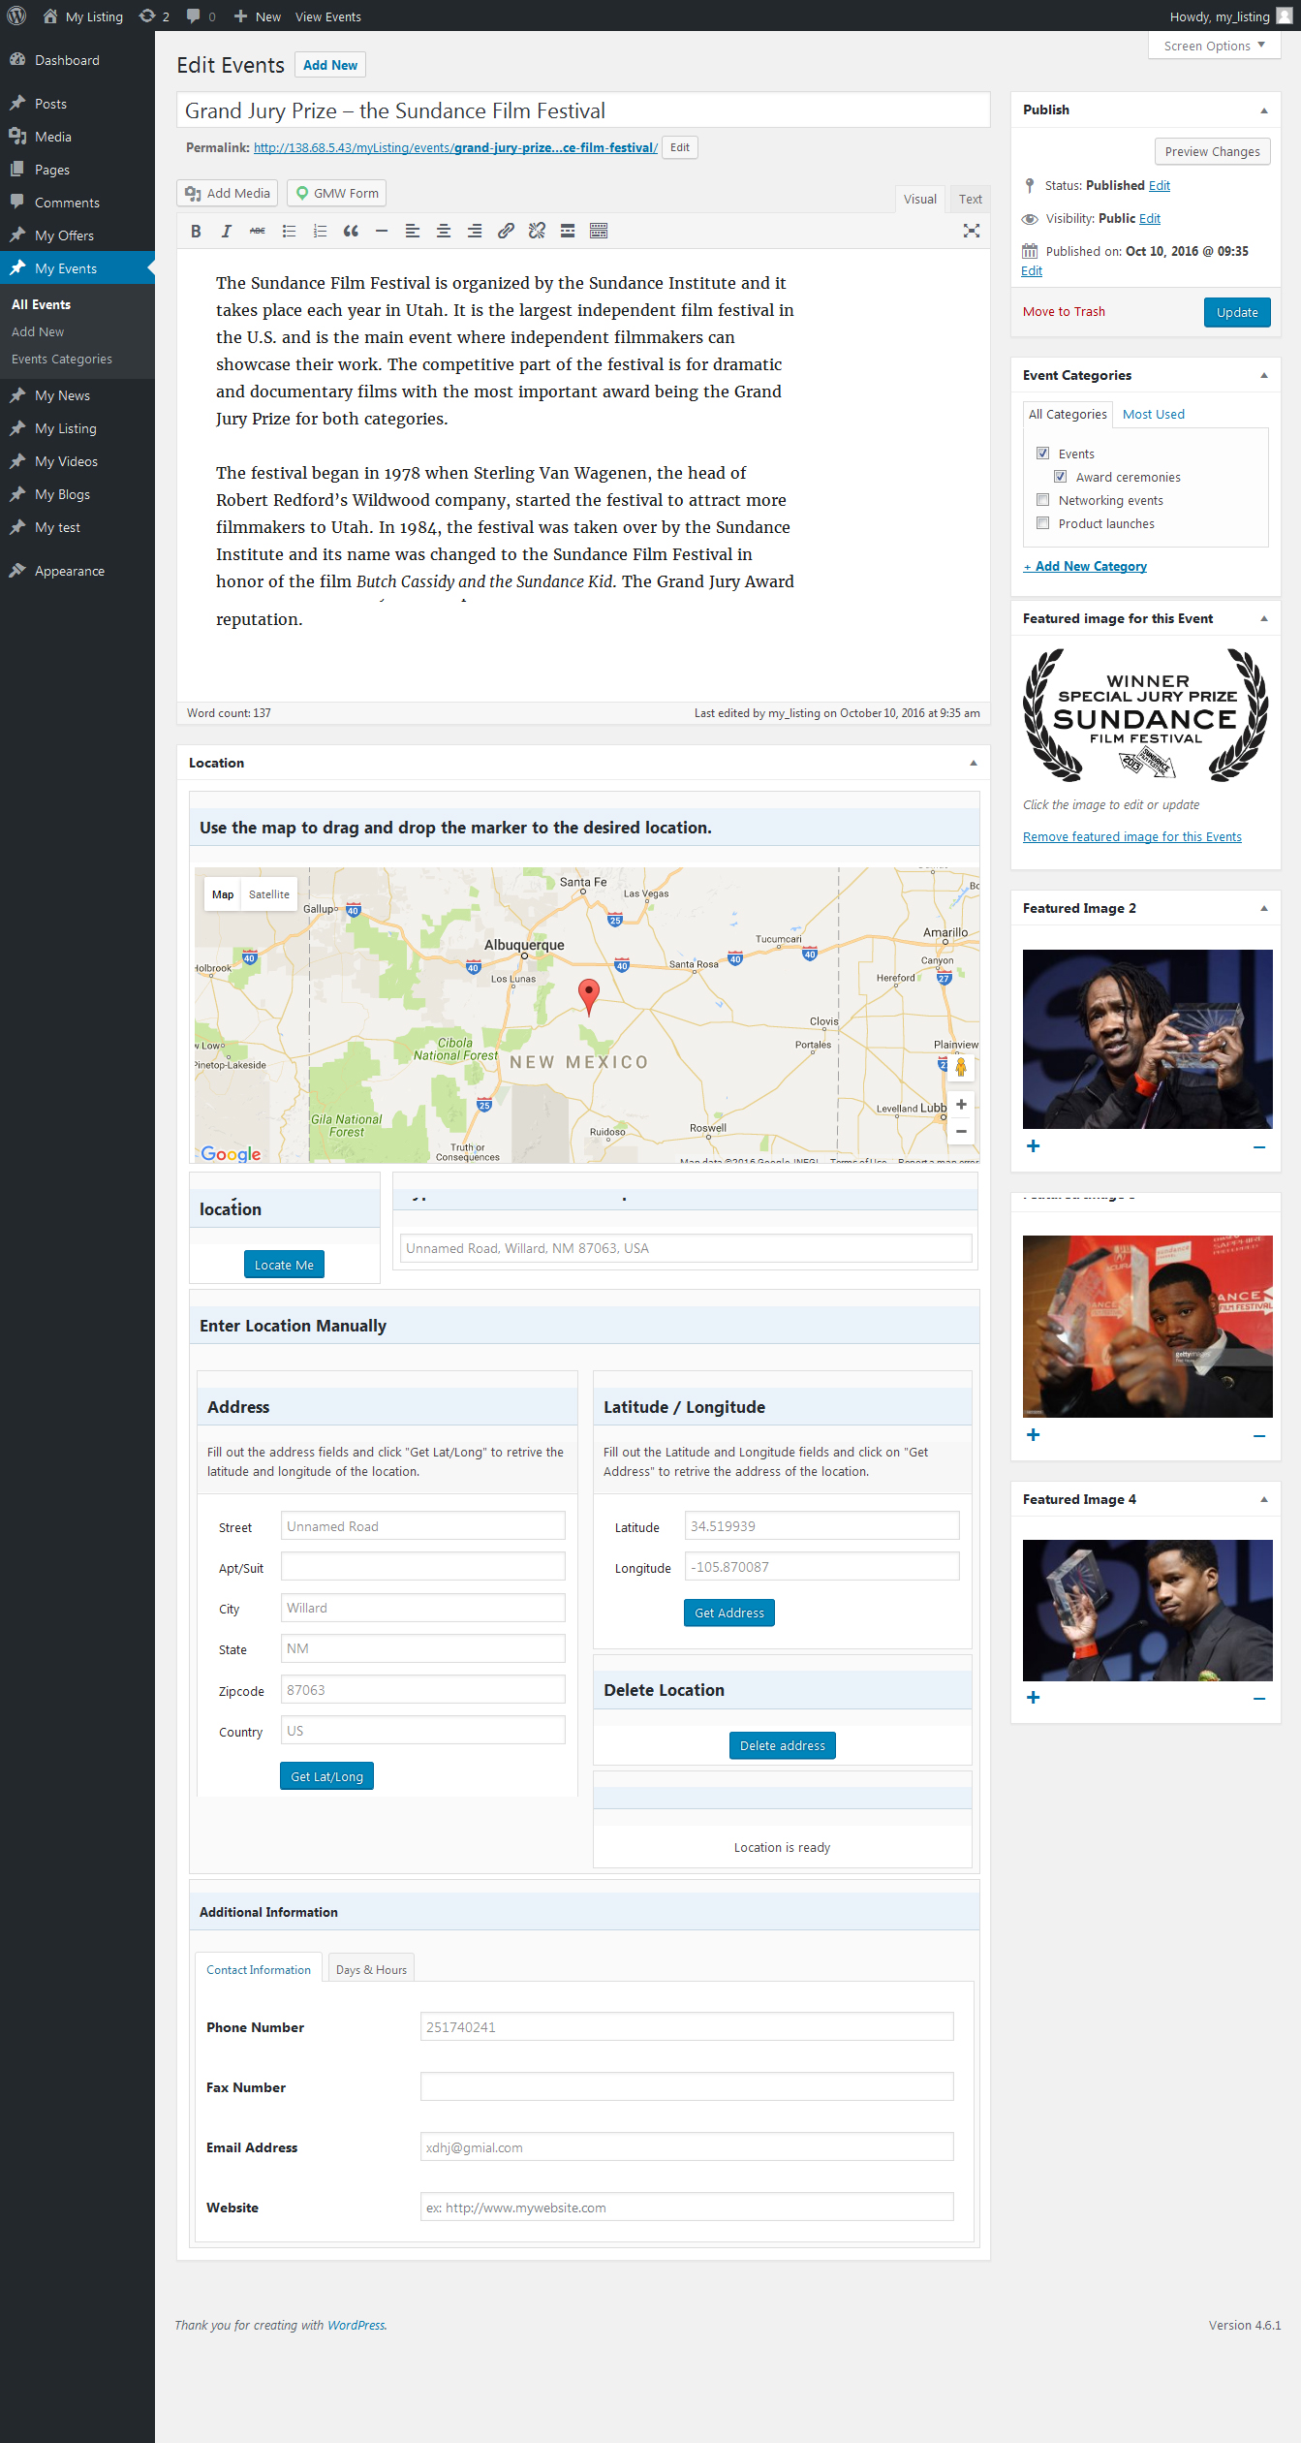Zoom in on the map
Screen dimensions: 1301x2443
click(961, 1105)
